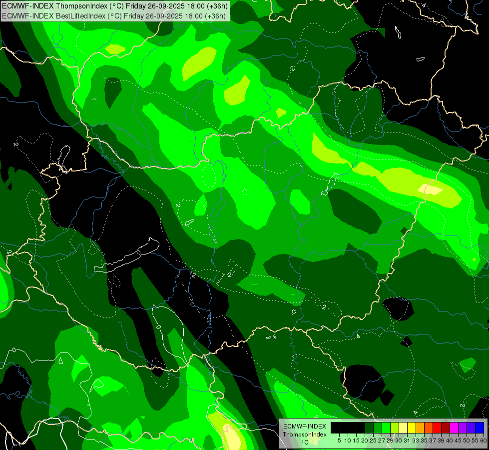Select the violet 50-55 legend swatch
This screenshot has height=450, width=489.
point(471,427)
